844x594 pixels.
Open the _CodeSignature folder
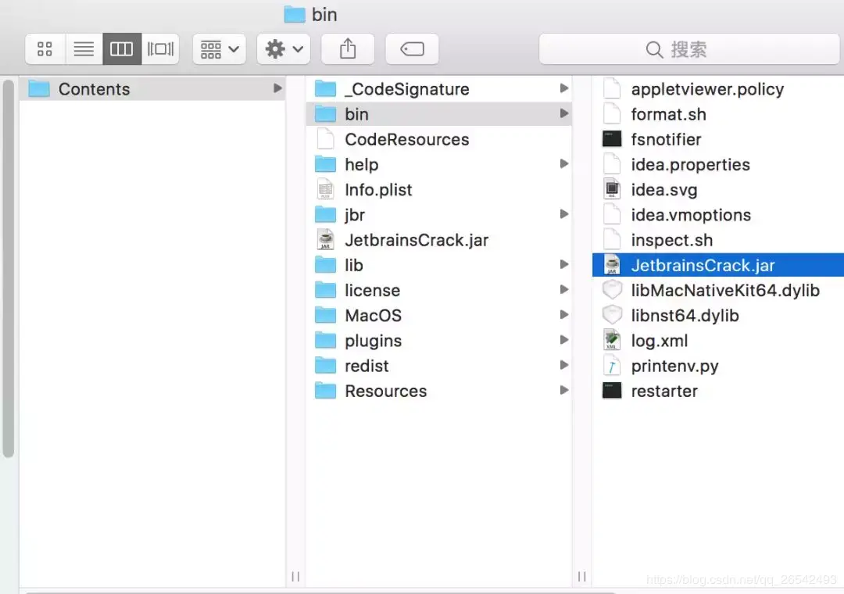pyautogui.click(x=438, y=89)
